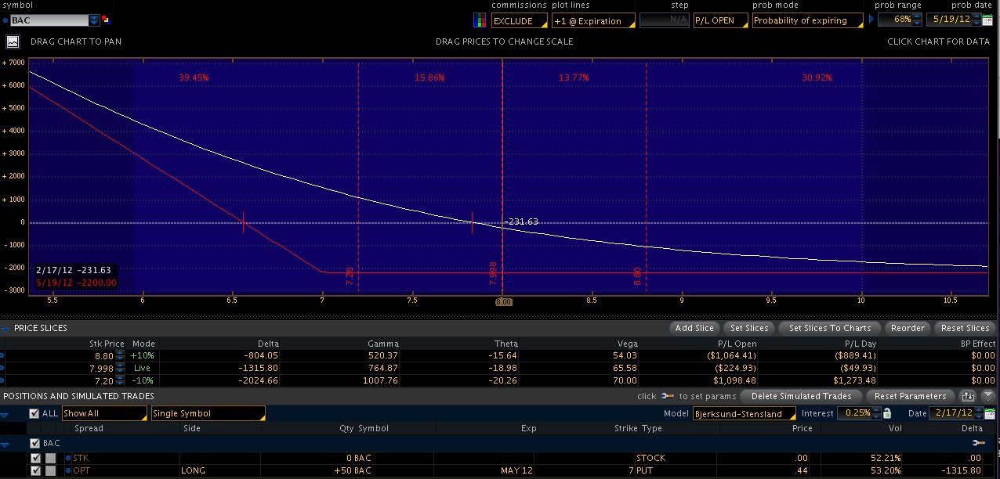Click the blue arrow before prob range
This screenshot has height=479, width=1000.
coord(870,20)
